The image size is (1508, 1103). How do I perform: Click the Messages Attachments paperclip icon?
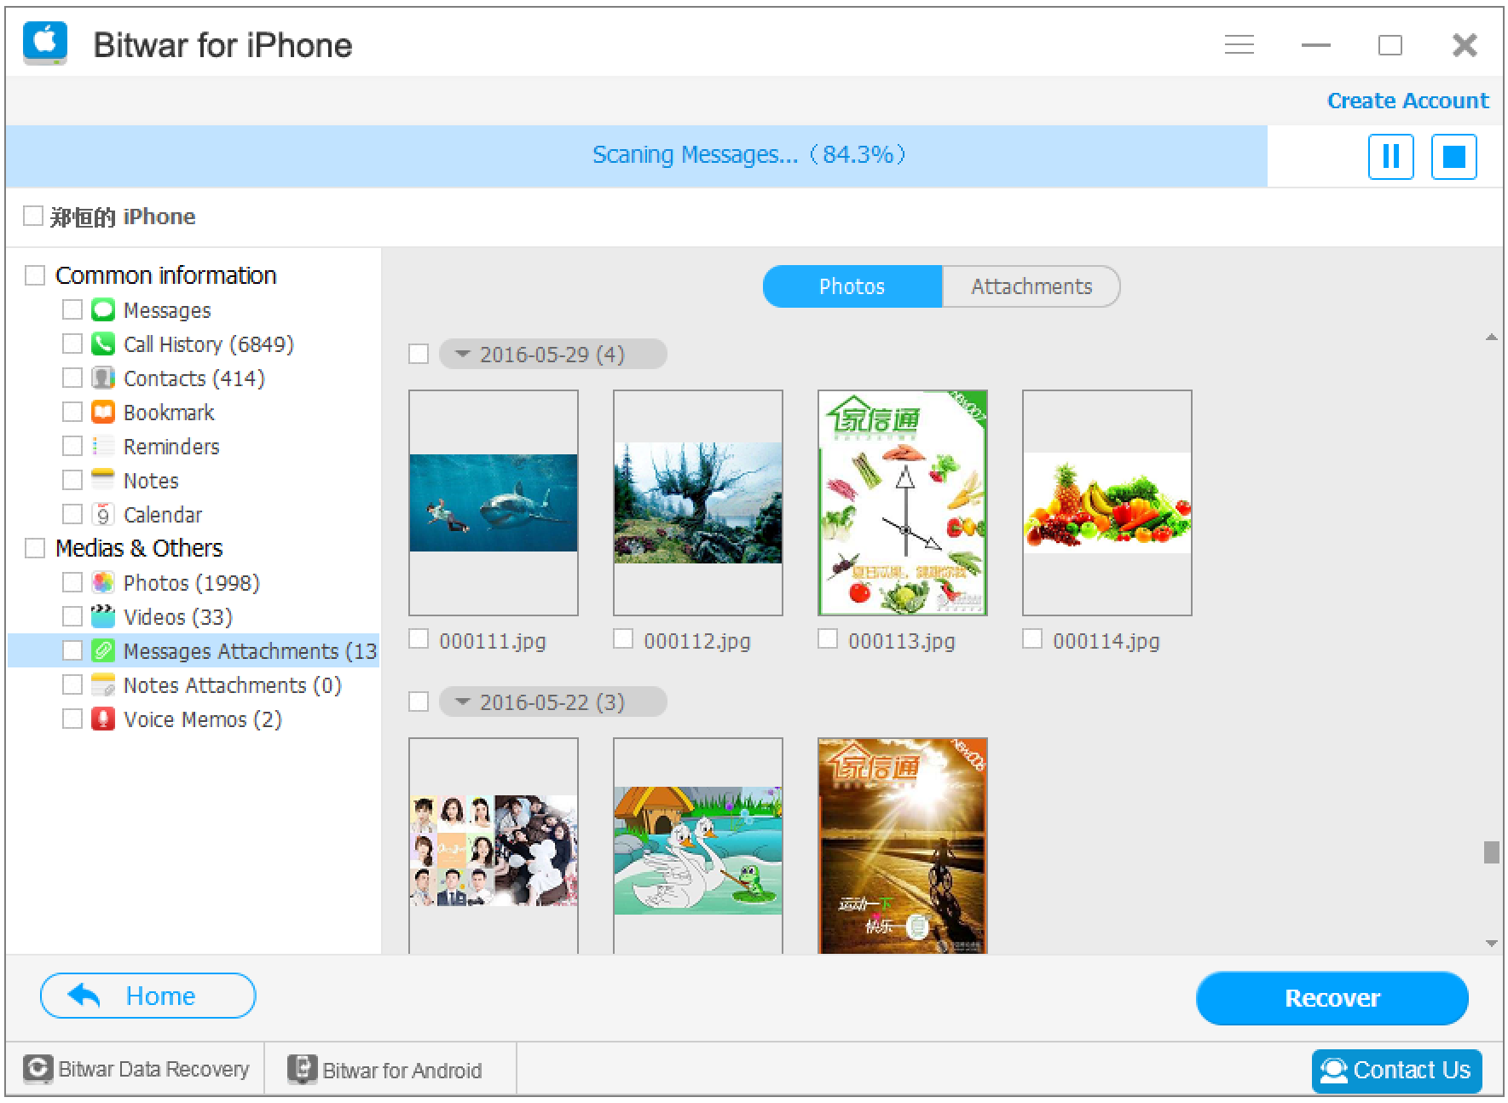[x=103, y=650]
